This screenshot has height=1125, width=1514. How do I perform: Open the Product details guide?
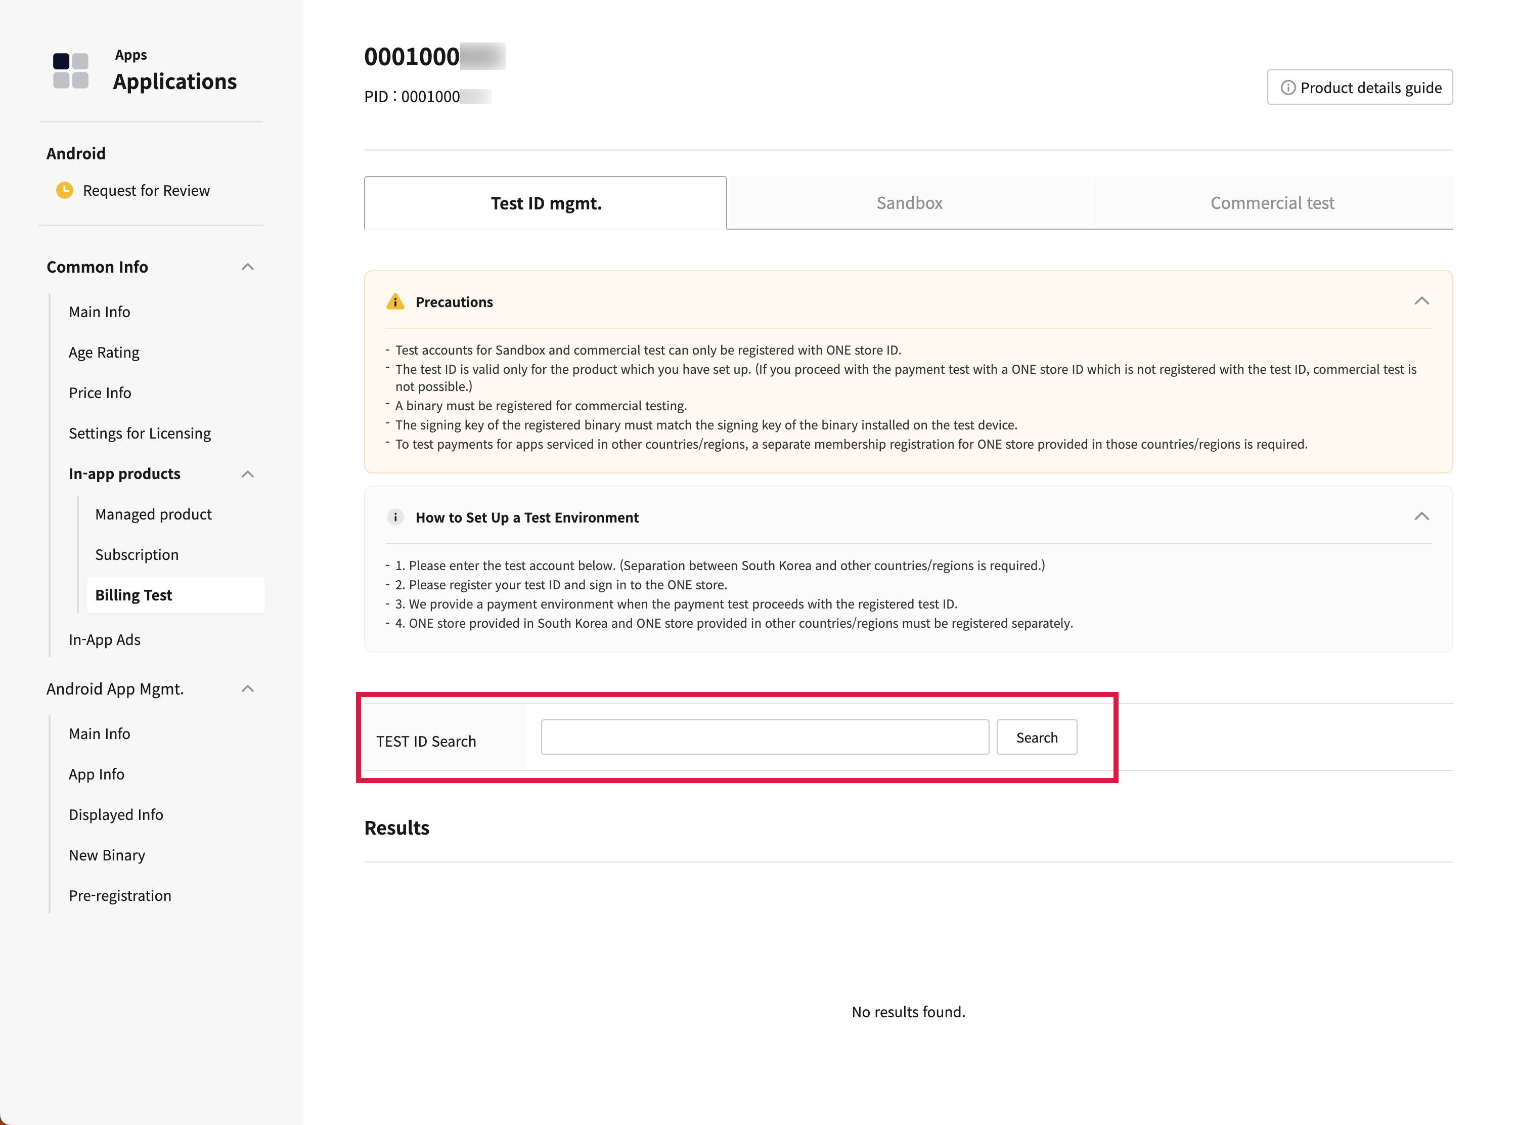point(1359,87)
